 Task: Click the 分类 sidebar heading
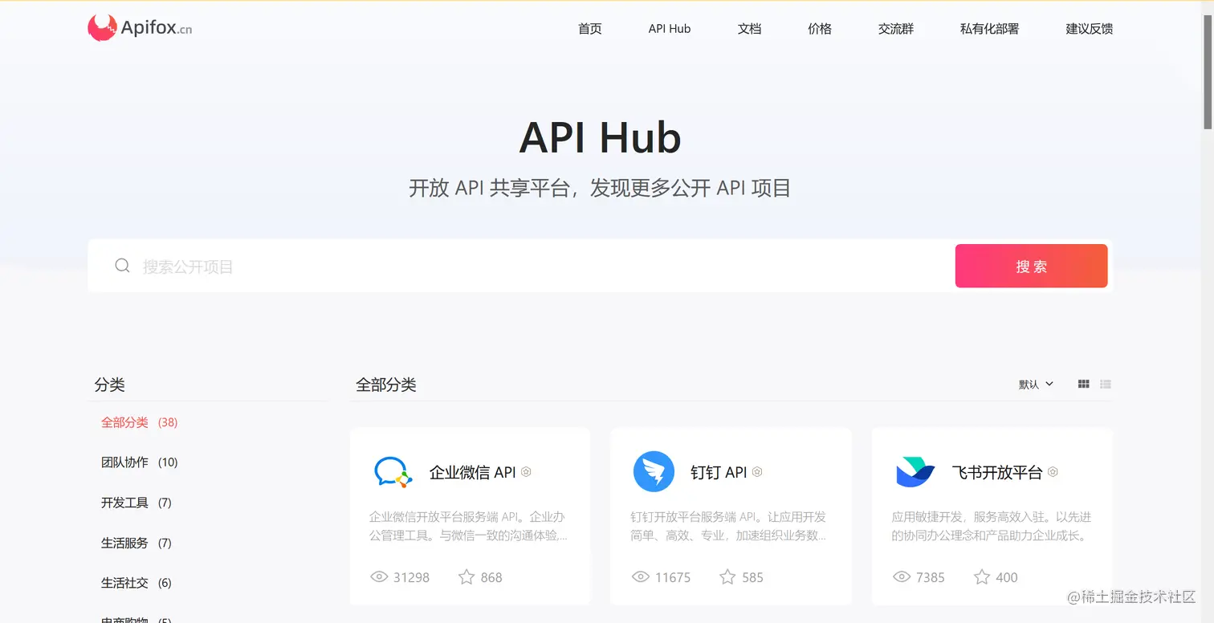coord(110,385)
